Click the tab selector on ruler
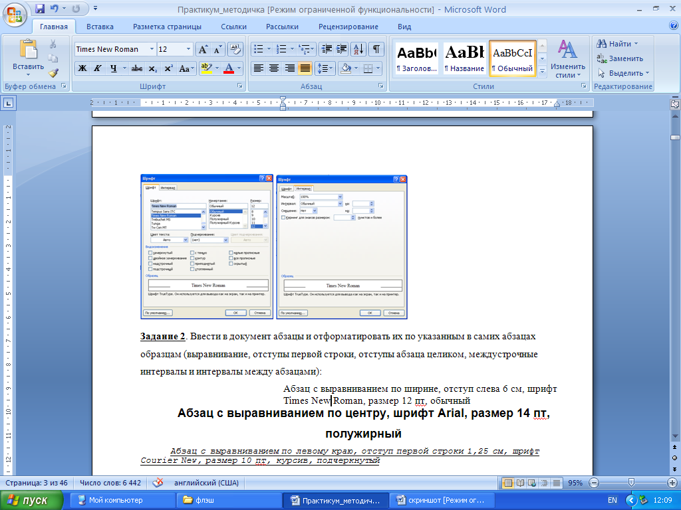Screen dimensions: 681x510 [x=9, y=103]
